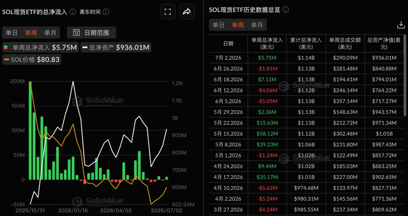Viewport: 408px width, 216px height.
Task: Select the calendar icon in 日期范围
Action: point(76,32)
